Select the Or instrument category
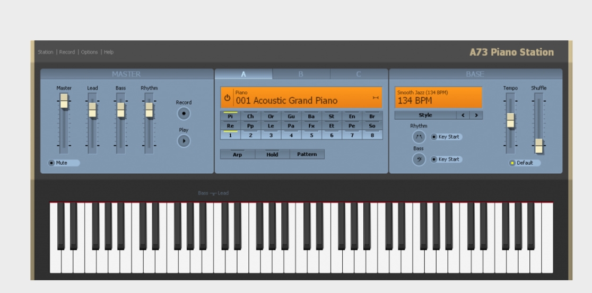This screenshot has height=293, width=592. pos(271,116)
